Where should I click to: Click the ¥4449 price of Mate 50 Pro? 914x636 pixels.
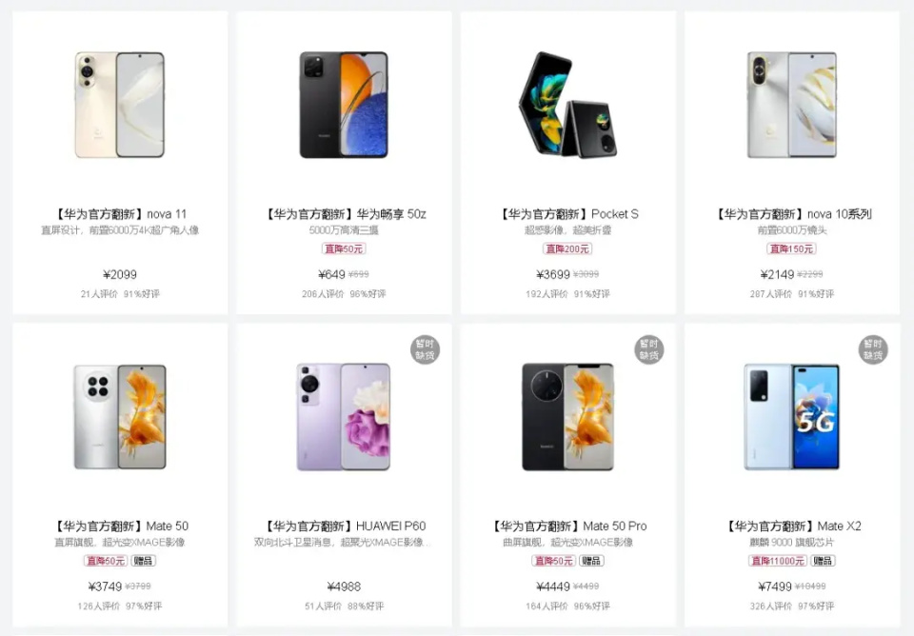click(552, 586)
